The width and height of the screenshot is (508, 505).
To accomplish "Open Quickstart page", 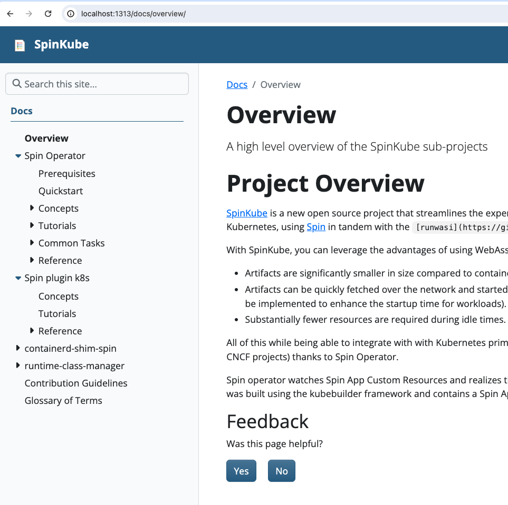I will [61, 191].
